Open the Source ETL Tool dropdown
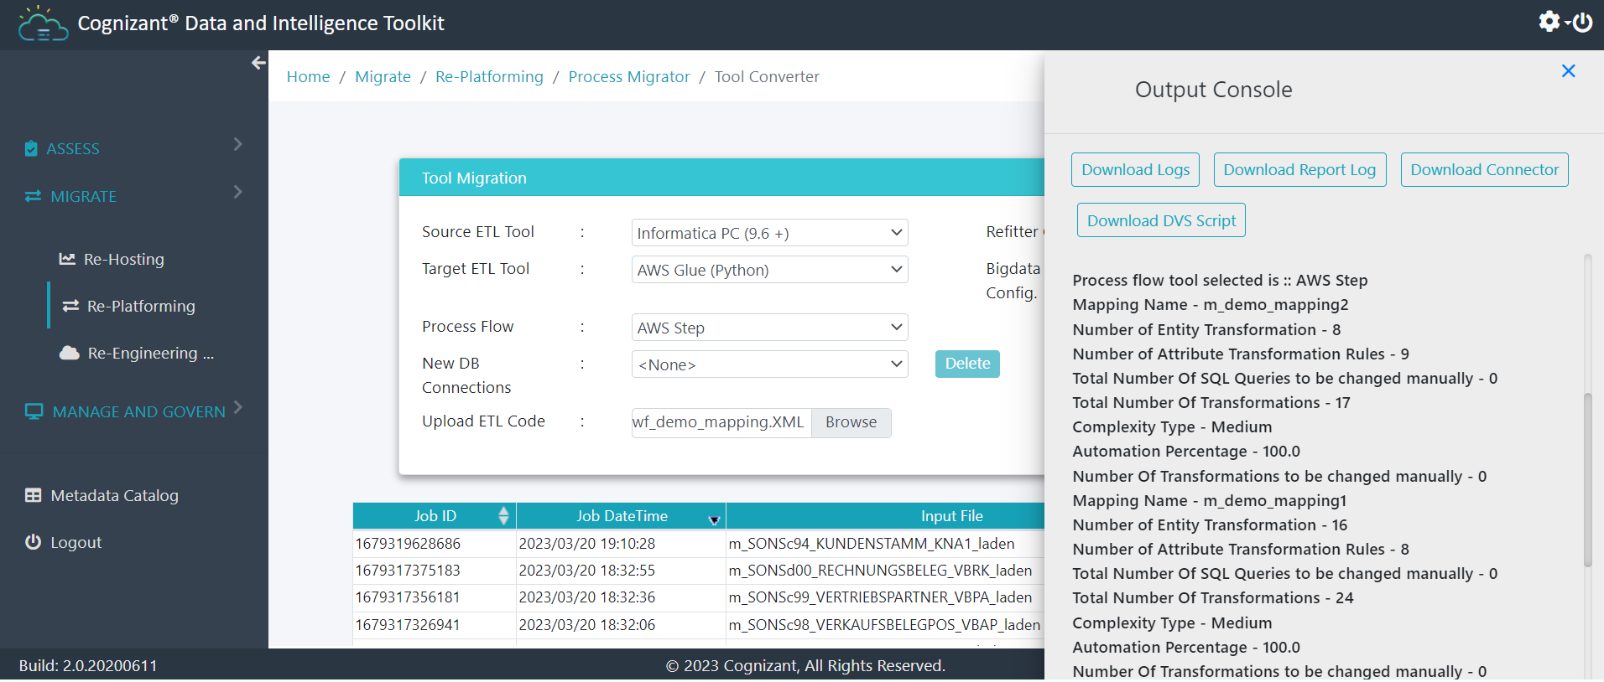Screen dimensions: 1604x682 (769, 233)
